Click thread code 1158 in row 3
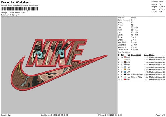The image size is (166, 117). tap(146, 62)
